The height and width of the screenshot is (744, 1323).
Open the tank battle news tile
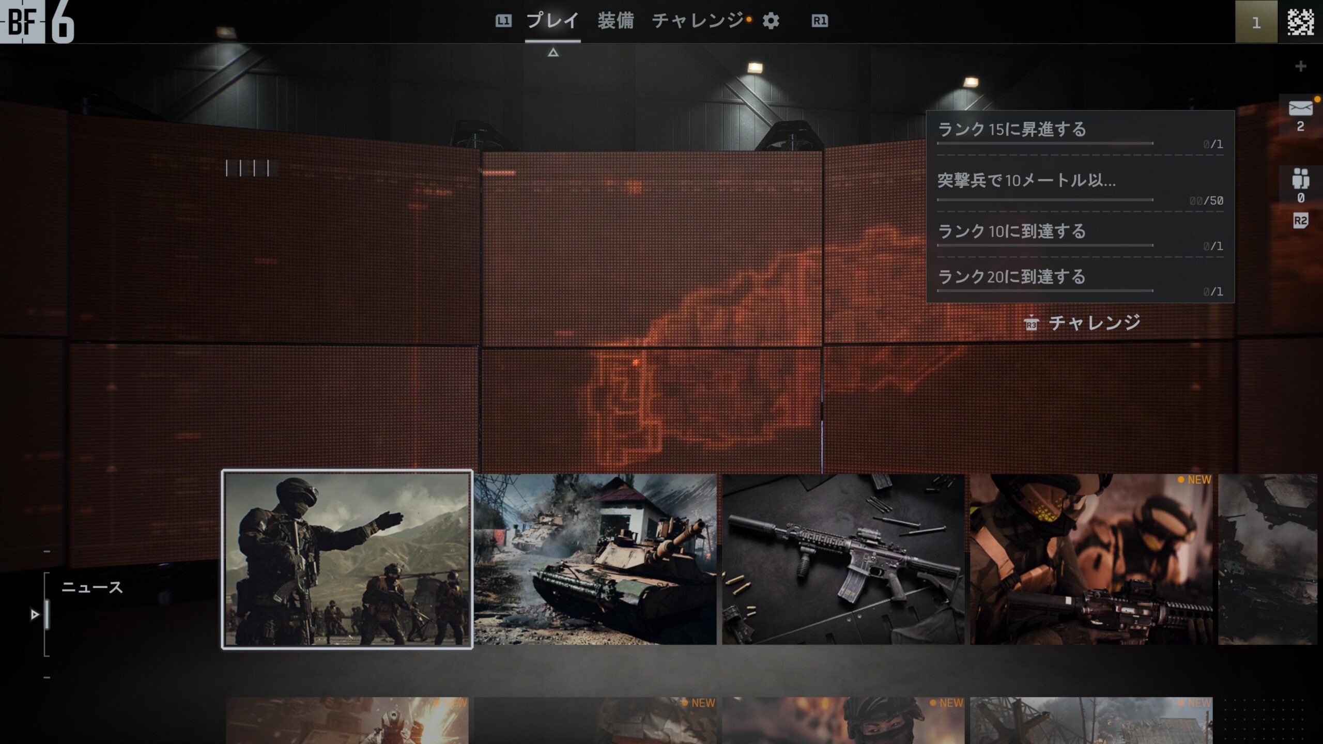pyautogui.click(x=595, y=559)
